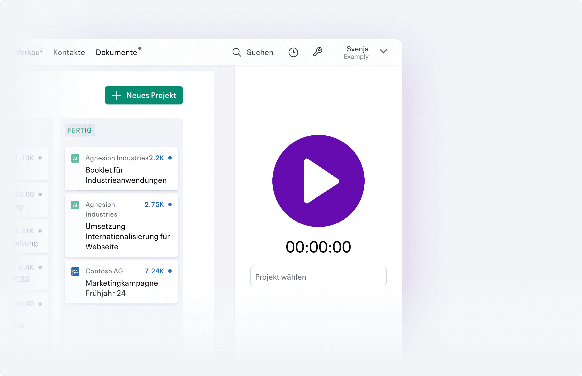Click Agnesion Industries on the Umsetzung card
The width and height of the screenshot is (582, 376).
[x=101, y=209]
